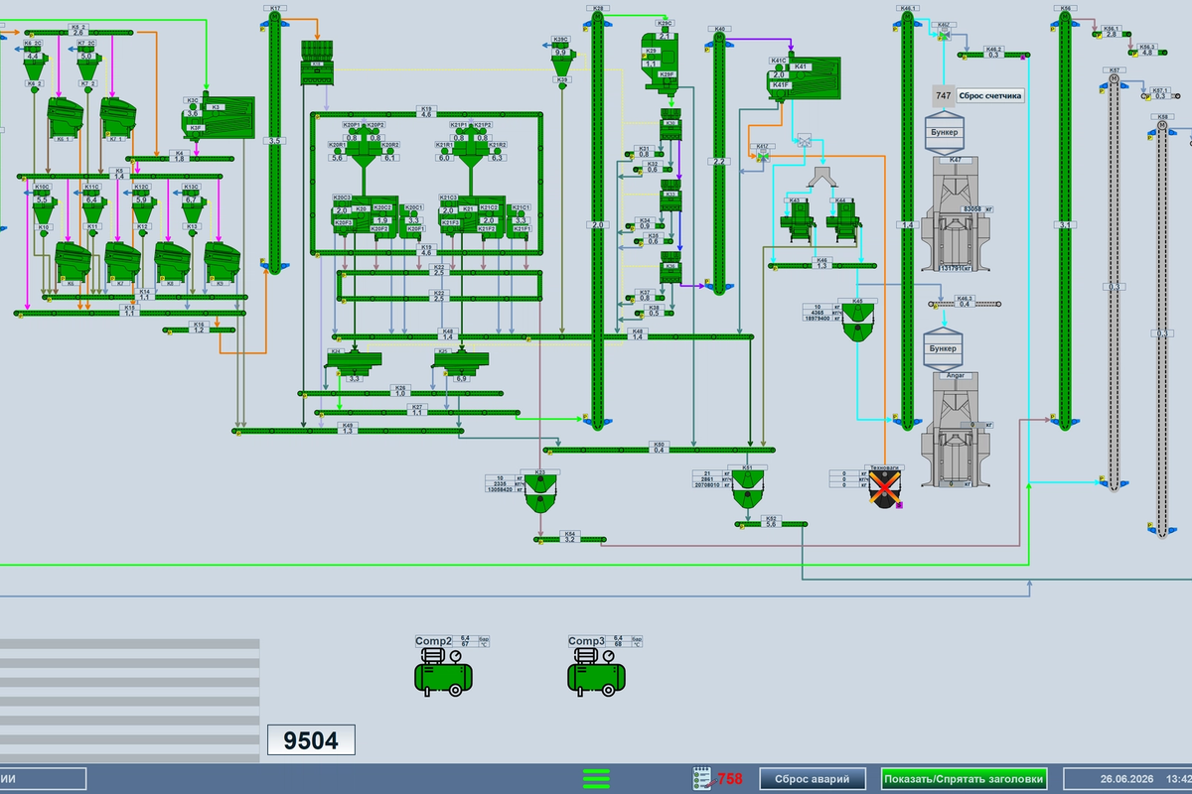Select the K46 conveyor under the mills
1192x794 pixels.
[x=821, y=265]
